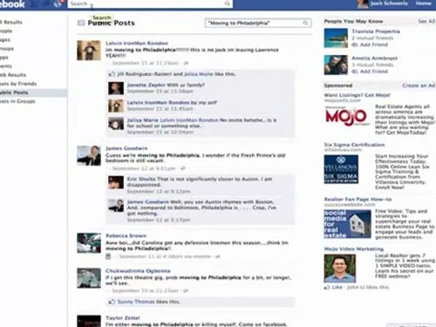This screenshot has width=436, height=327.
Task: Click Sunny Thomas in likes line
Action: 136,302
